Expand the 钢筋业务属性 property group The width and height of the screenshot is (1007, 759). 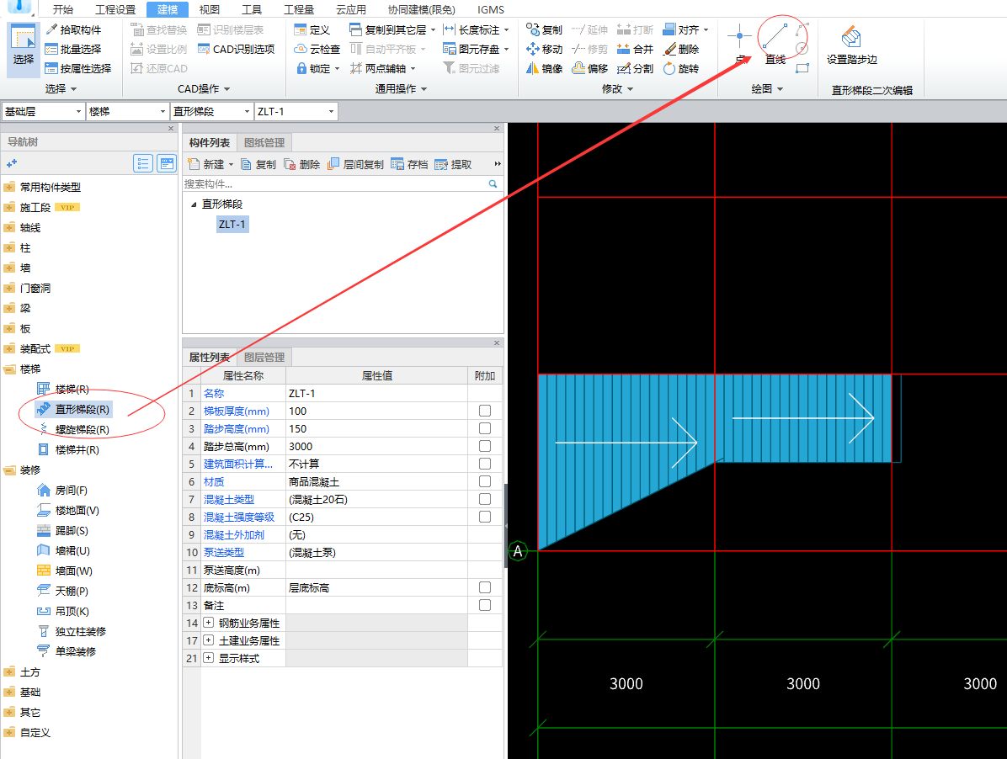pos(208,624)
